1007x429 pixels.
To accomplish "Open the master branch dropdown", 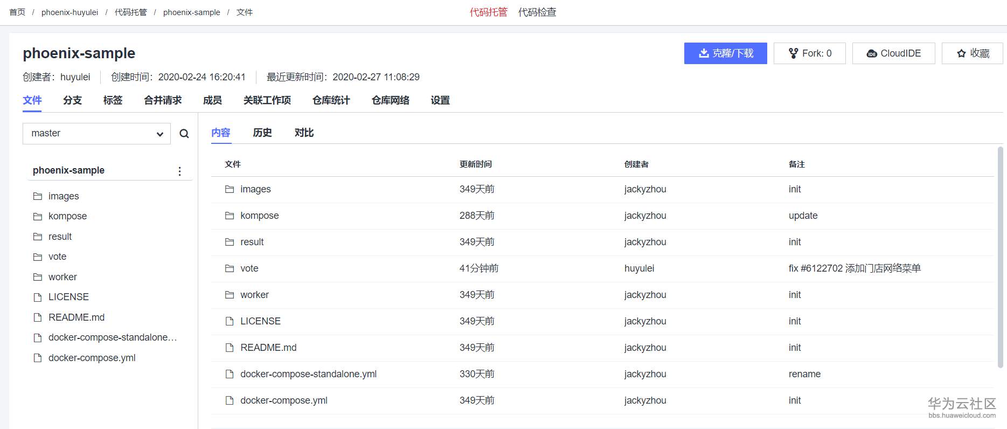I will click(96, 134).
